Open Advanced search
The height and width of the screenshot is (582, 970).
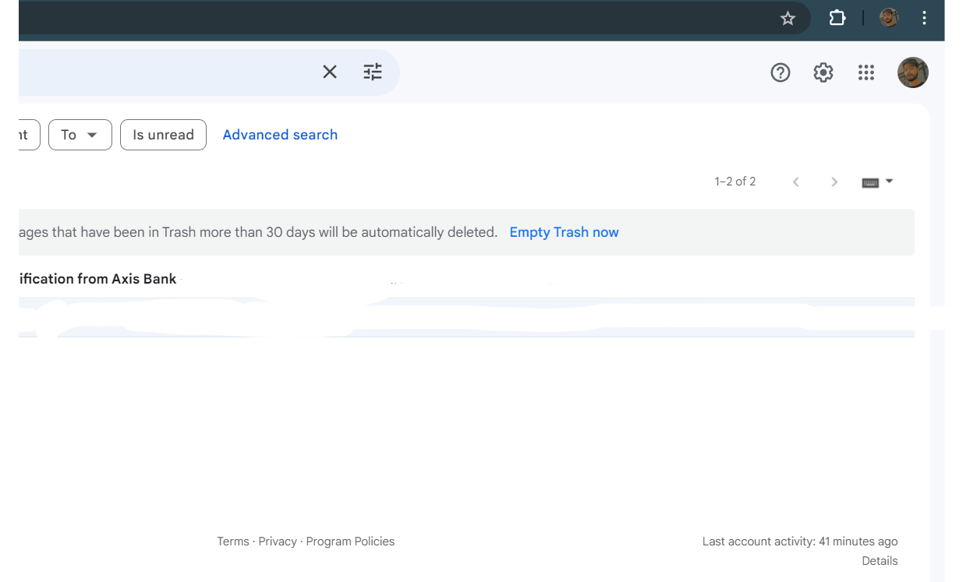[x=280, y=134]
